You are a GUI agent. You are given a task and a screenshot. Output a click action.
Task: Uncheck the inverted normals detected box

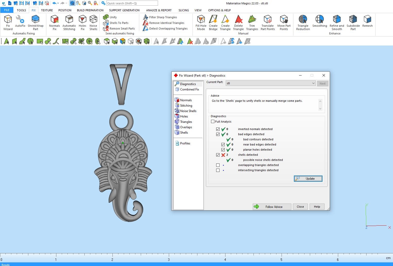click(x=218, y=129)
